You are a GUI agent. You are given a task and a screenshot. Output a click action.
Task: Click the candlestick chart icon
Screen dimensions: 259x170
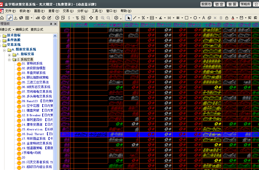(x=38, y=18)
